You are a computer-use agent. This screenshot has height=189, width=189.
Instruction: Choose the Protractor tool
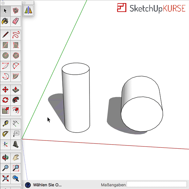tap(5, 134)
